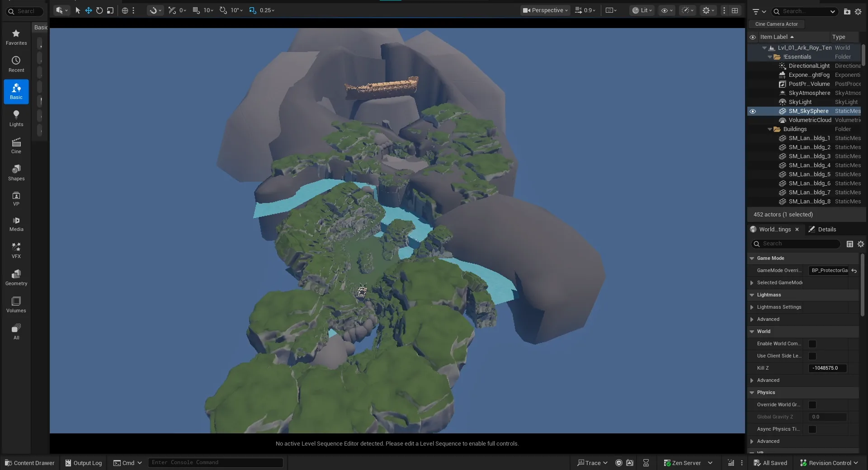Hide SM_SkySphere using its eye icon
868x470 pixels.
(x=753, y=111)
